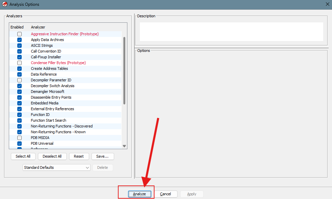Click the Cancel button
This screenshot has height=199, width=332.
pos(166,194)
